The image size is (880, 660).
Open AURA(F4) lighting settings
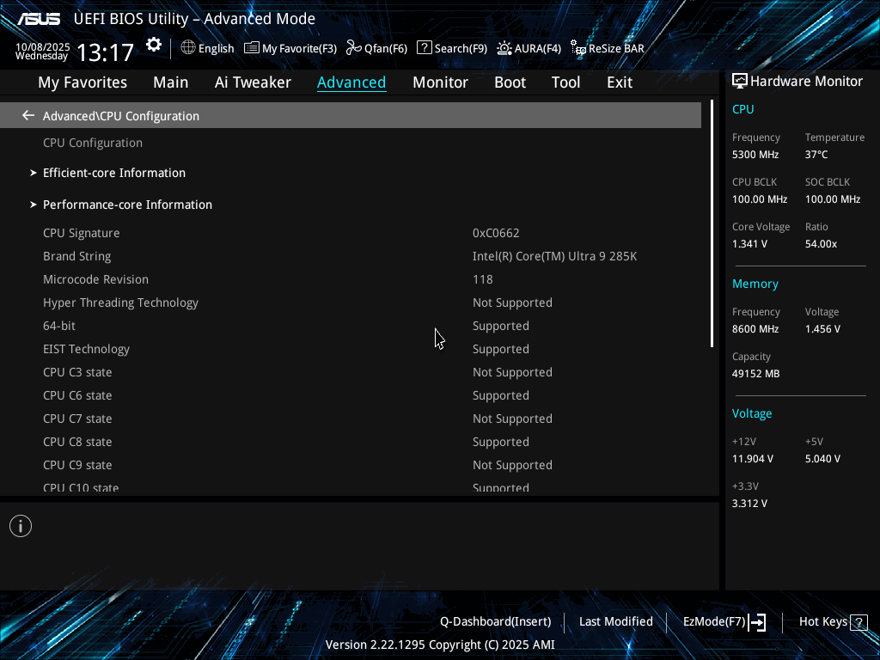529,48
